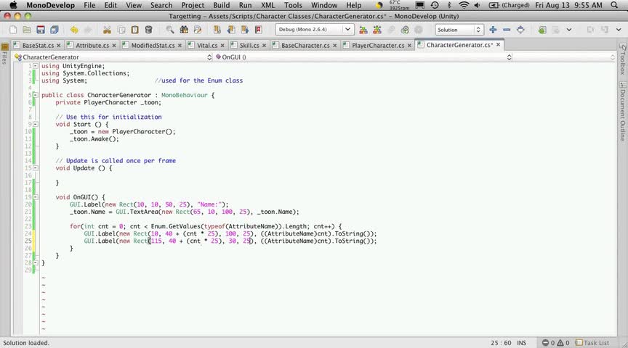Collapse the Update method fold at line 15
Viewport: 628px width, 348px height.
click(x=36, y=167)
